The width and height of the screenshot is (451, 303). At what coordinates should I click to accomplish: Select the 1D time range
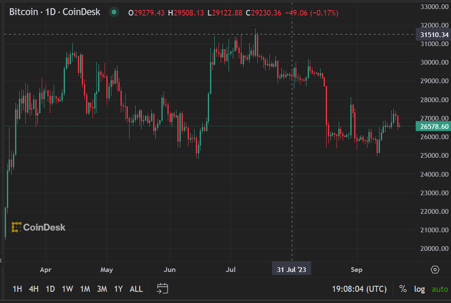pos(50,289)
